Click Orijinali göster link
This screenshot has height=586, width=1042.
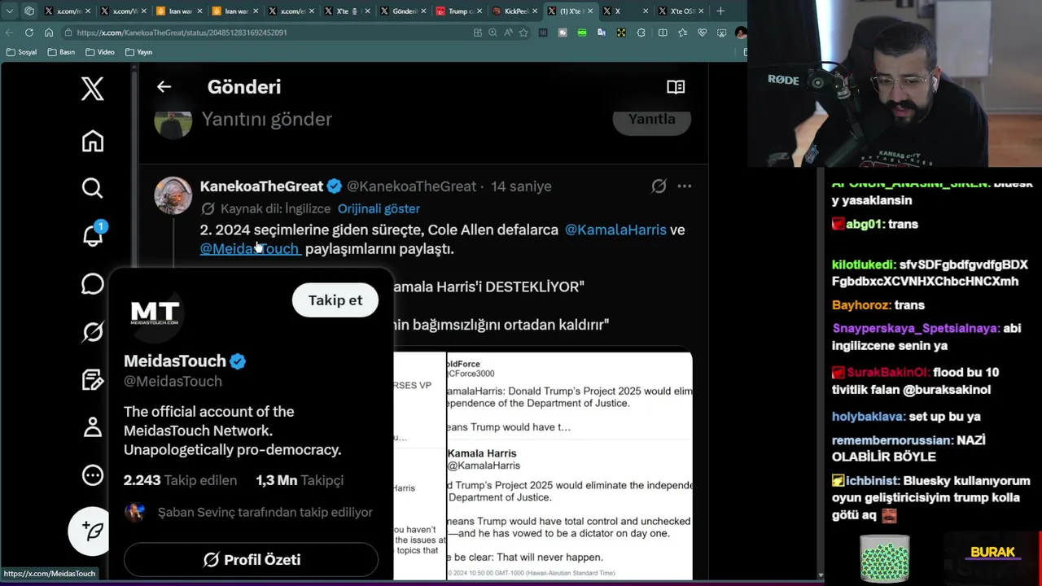tap(379, 209)
